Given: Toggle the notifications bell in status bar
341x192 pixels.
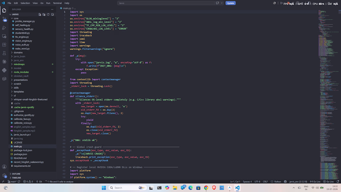Looking at the screenshot, I should pos(338,181).
